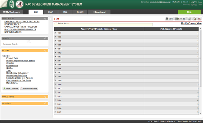The image size is (203, 123).
Task: Switch to the Chart tab
Action: click(x=51, y=12)
